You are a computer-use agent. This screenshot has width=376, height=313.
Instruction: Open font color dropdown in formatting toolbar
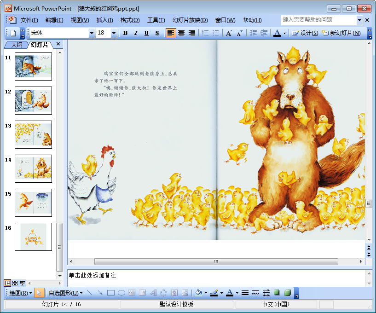284,33
